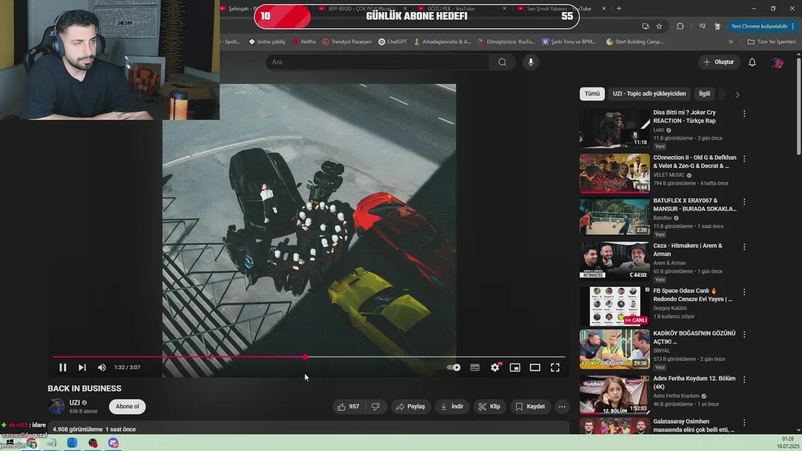Select the Tümü filter chip
This screenshot has width=802, height=451.
tap(592, 94)
